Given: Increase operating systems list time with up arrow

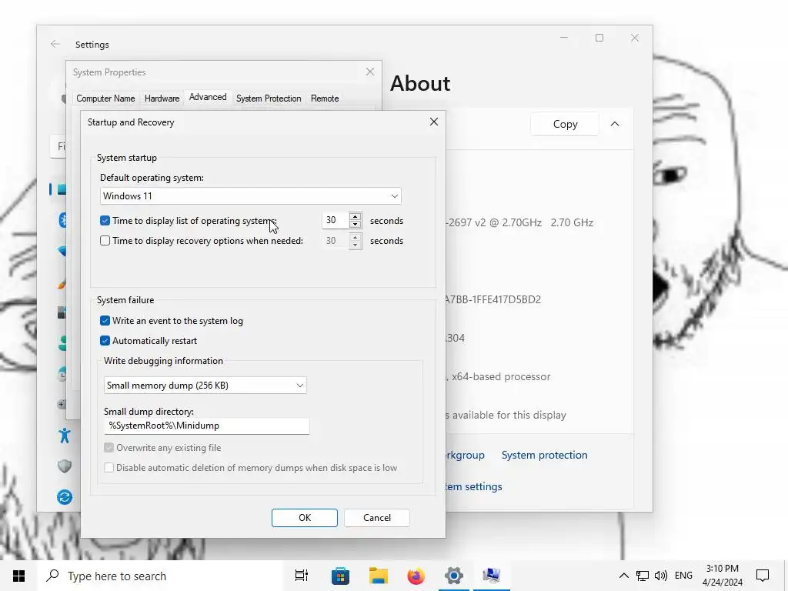Looking at the screenshot, I should (x=356, y=216).
